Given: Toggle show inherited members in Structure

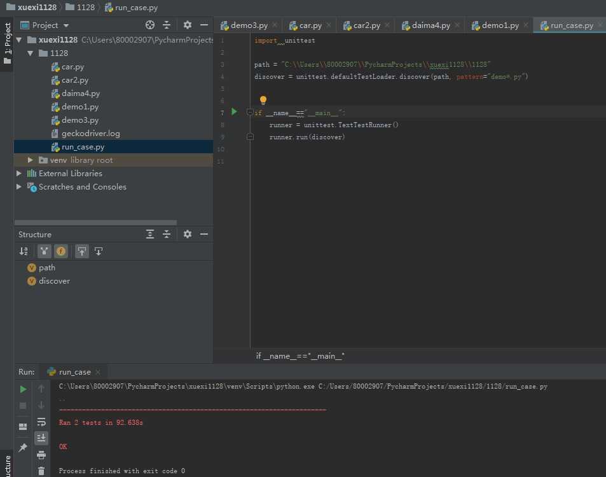Looking at the screenshot, I should click(x=44, y=252).
